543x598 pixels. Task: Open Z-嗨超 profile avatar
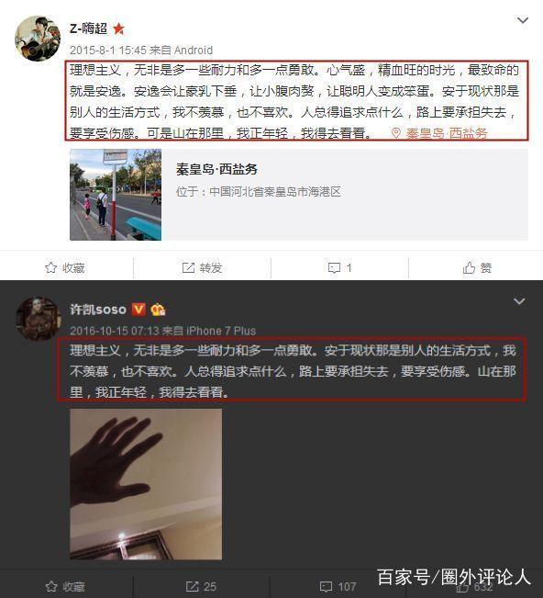pos(38,39)
